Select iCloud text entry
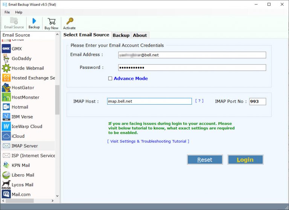The width and height of the screenshot is (289, 210). pos(18,136)
